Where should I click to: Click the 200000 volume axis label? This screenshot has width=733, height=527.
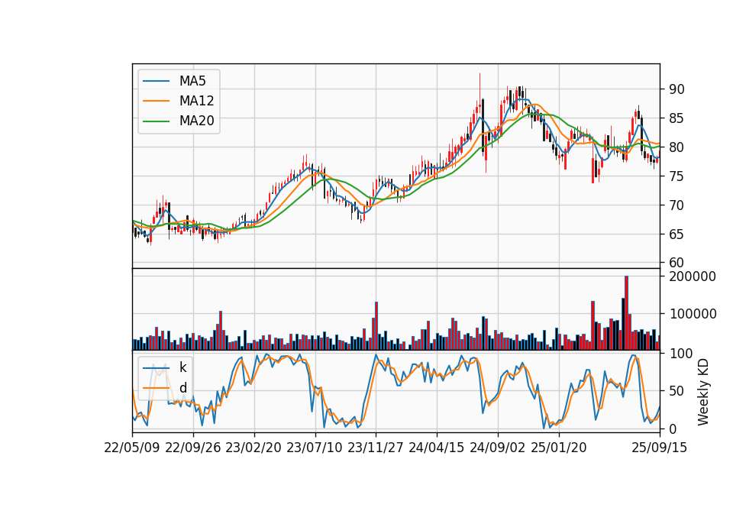pos(693,276)
